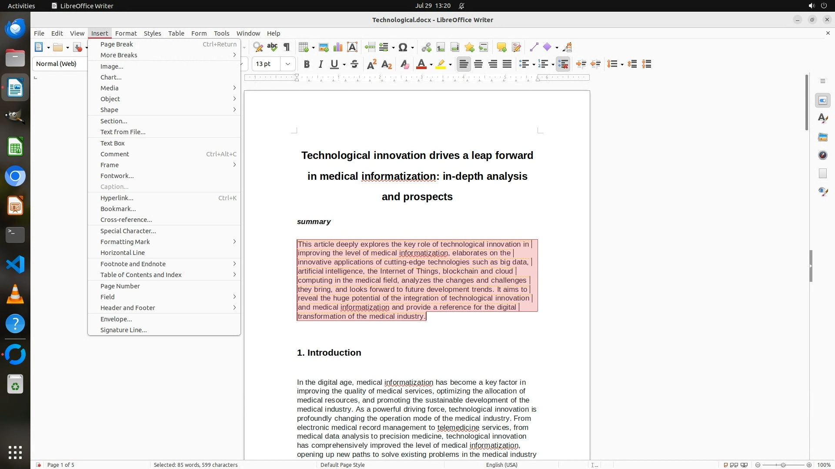Click the Clear Direct Formatting icon
The width and height of the screenshot is (835, 469).
(404, 64)
